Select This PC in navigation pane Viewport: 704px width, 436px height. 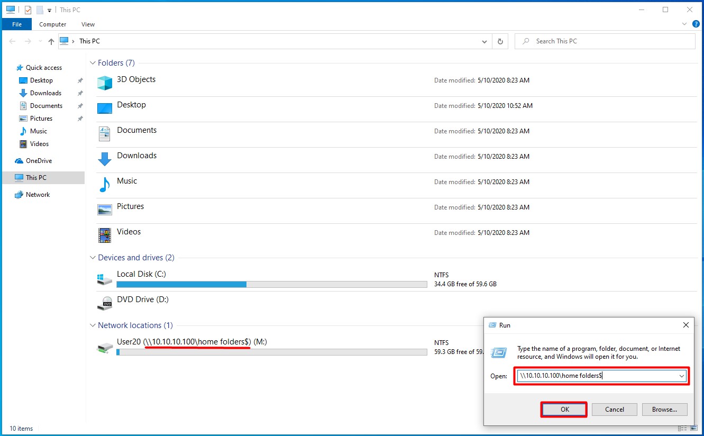tap(43, 178)
